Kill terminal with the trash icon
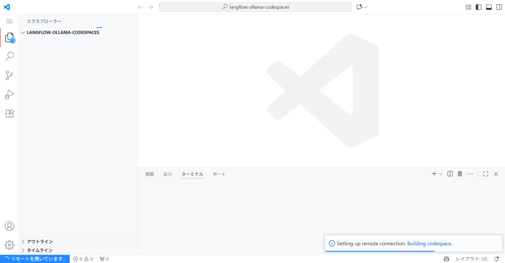Image resolution: width=505 pixels, height=263 pixels. pos(460,174)
